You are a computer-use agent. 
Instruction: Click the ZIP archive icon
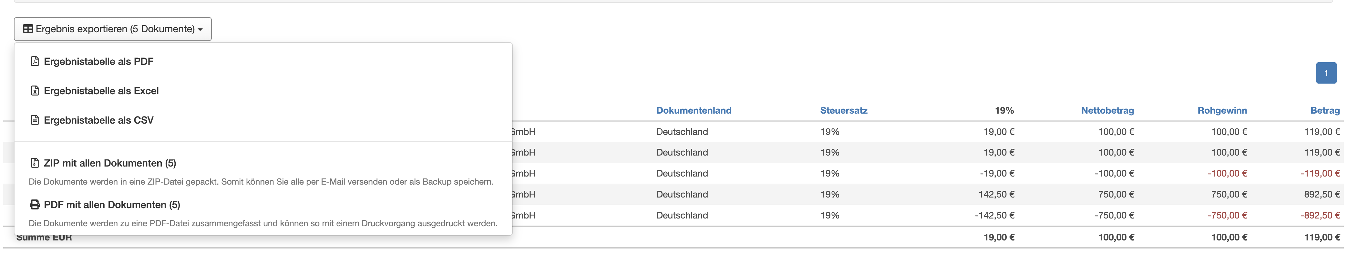[35, 163]
